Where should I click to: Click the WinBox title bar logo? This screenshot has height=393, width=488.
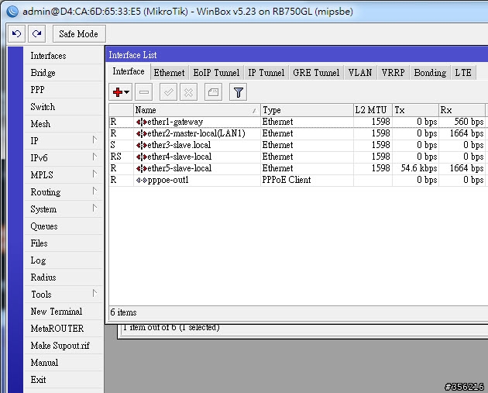click(x=12, y=11)
